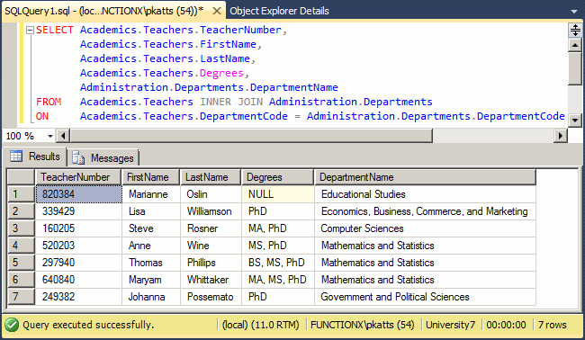Select the row 3 header
The image size is (585, 340).
(22, 228)
